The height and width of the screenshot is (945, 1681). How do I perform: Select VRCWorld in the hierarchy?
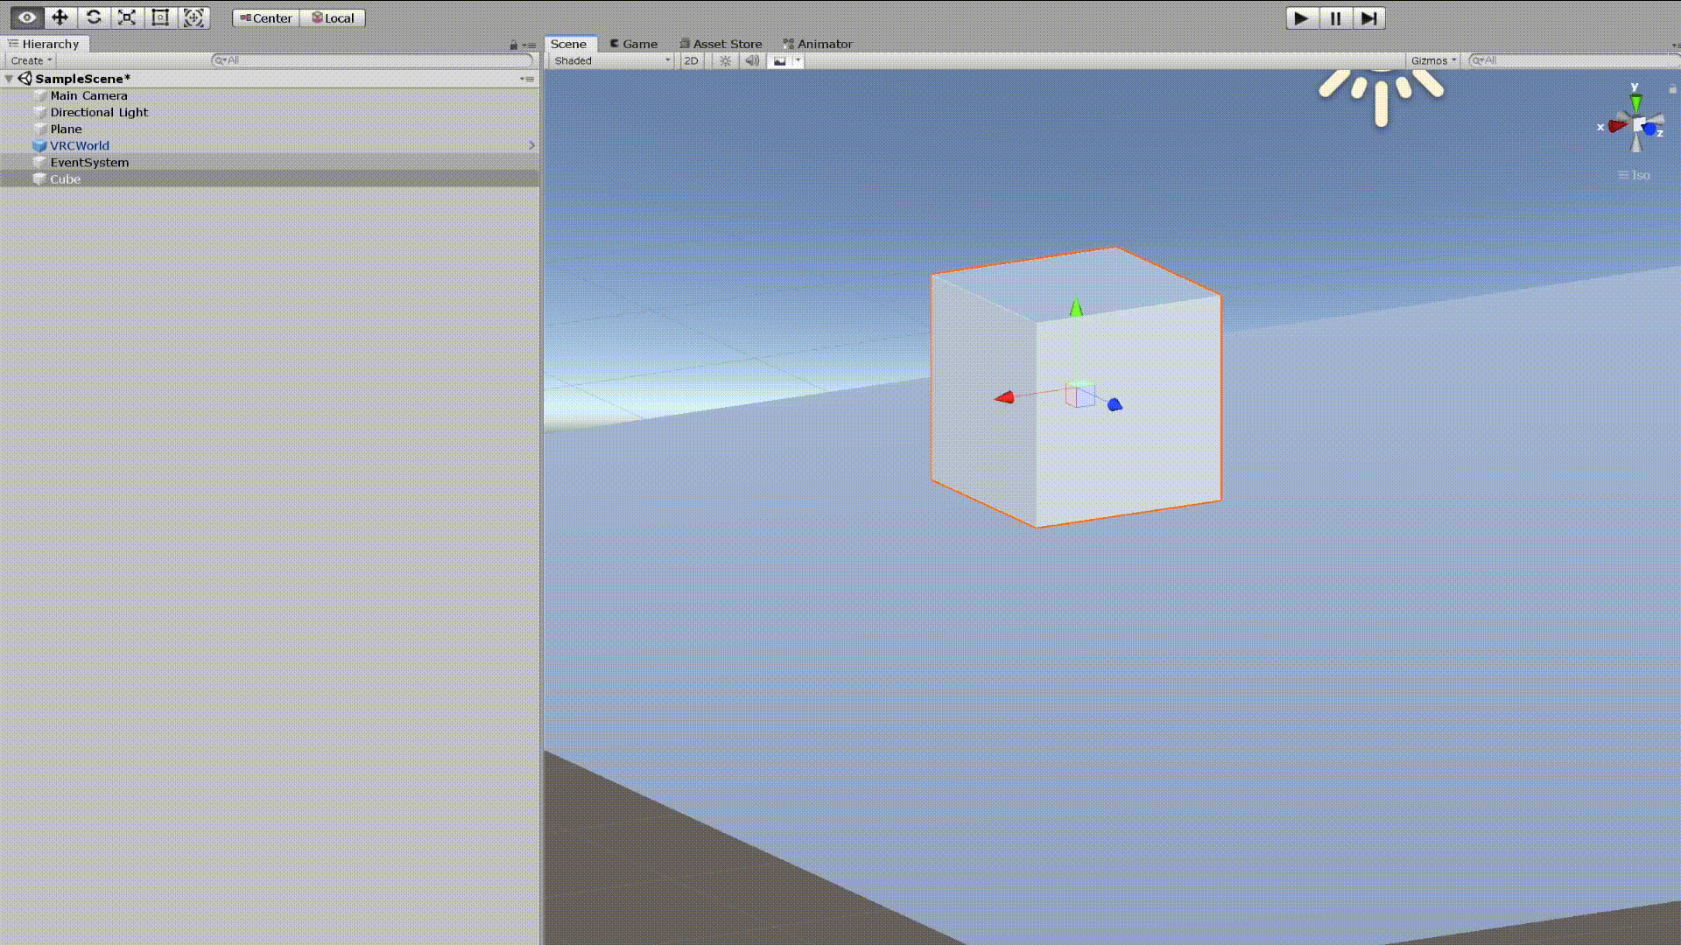click(x=80, y=146)
